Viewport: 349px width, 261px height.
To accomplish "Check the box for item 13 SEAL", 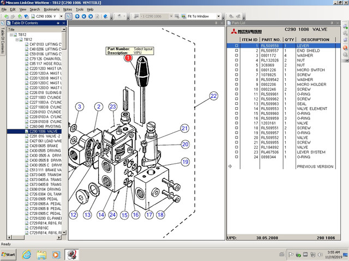I will tap(236, 104).
